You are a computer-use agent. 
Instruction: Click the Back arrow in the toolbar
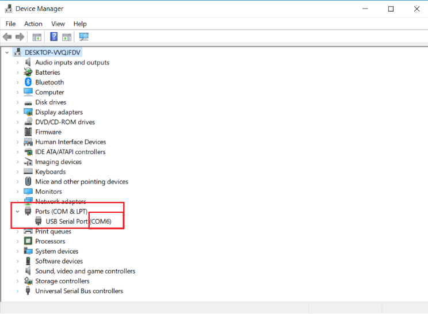tap(7, 37)
